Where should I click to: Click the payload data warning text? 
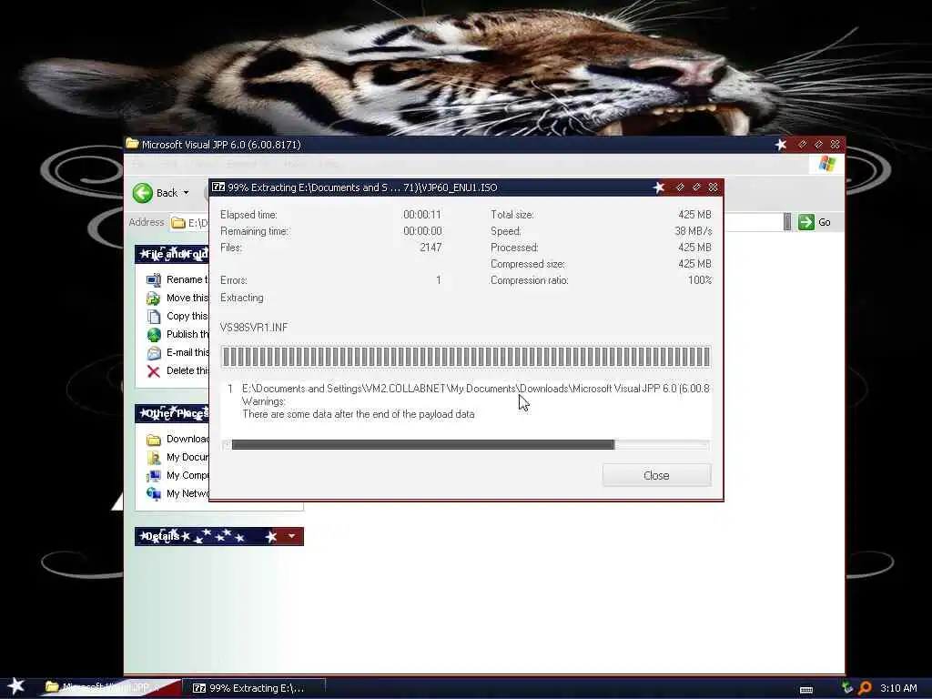tap(359, 414)
